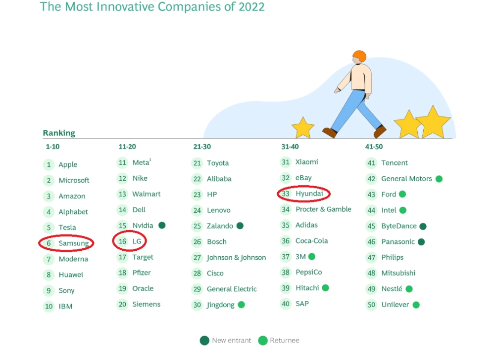Click the light green dot next to General Motors
The image size is (495, 351).
tap(439, 179)
